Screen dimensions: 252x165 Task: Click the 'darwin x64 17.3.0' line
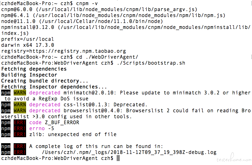click(28, 45)
